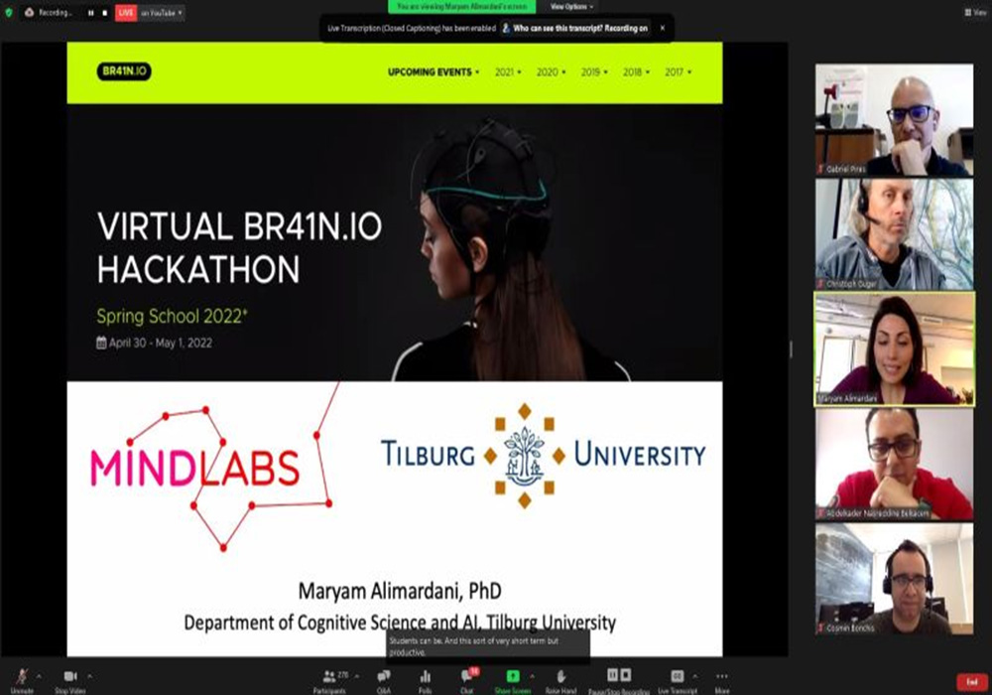Open the 2021 menu on the website
This screenshot has height=695, width=992.
point(508,72)
